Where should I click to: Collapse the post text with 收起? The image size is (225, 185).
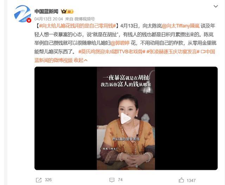(81, 60)
